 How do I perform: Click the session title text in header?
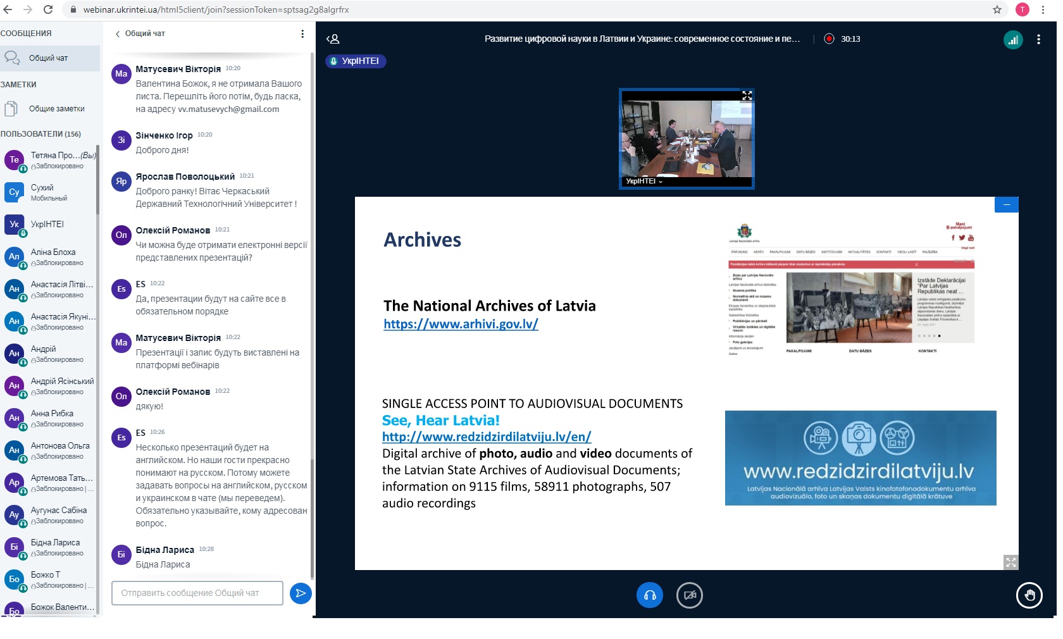click(x=642, y=39)
